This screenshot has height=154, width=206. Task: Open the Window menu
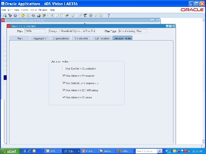(43, 10)
